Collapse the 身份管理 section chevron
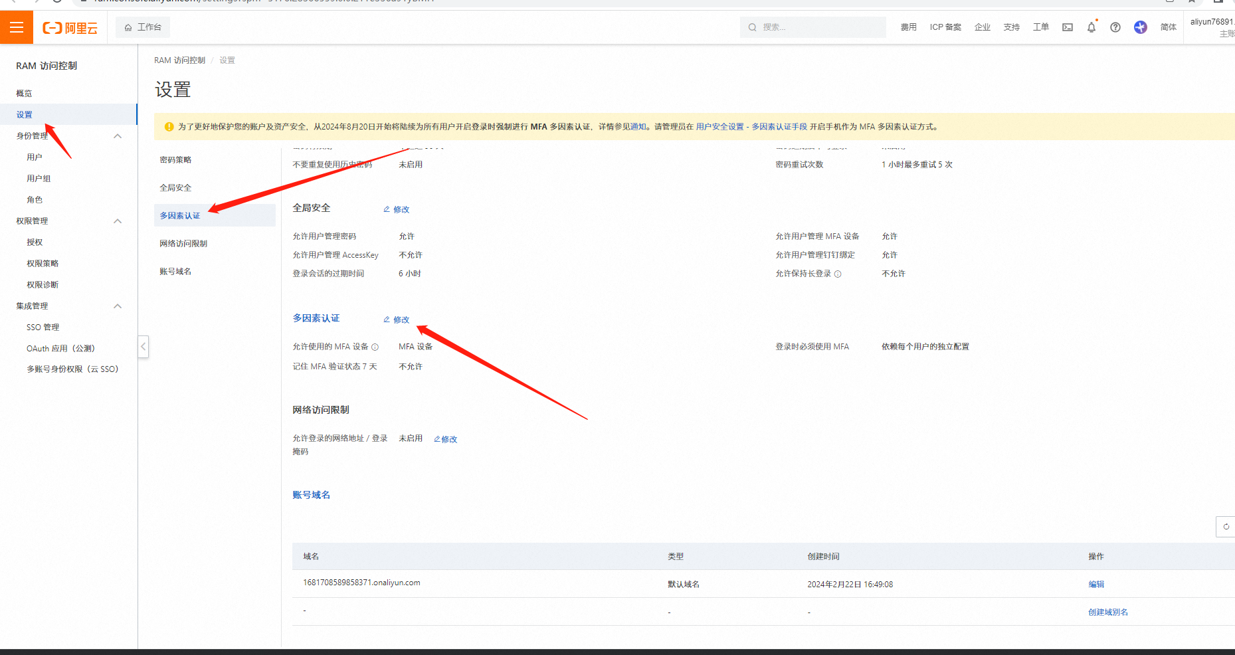This screenshot has width=1235, height=655. pyautogui.click(x=118, y=136)
